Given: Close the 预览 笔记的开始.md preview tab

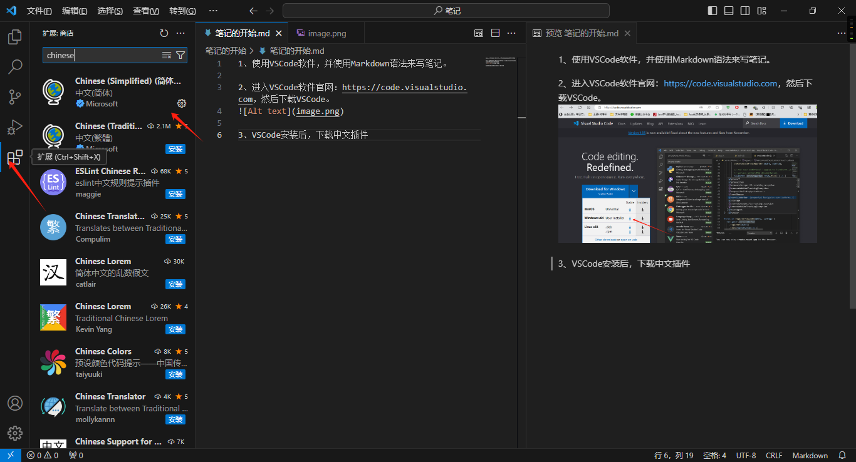Looking at the screenshot, I should (x=627, y=33).
